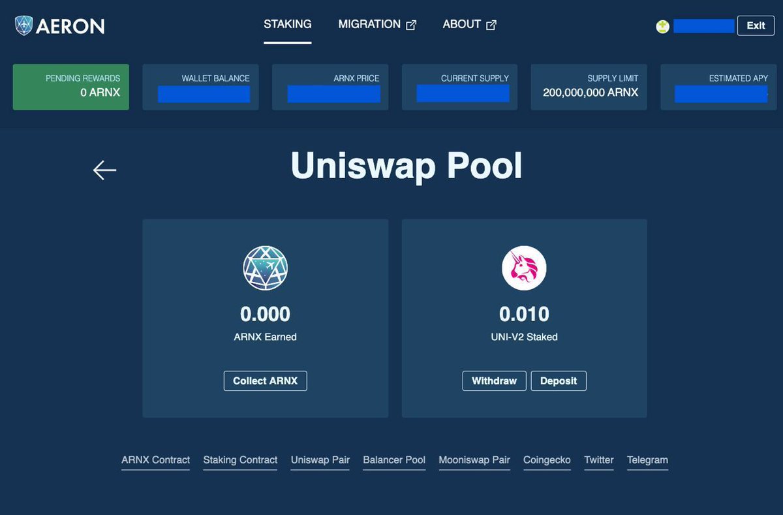Click the Supply Limit card

click(589, 87)
